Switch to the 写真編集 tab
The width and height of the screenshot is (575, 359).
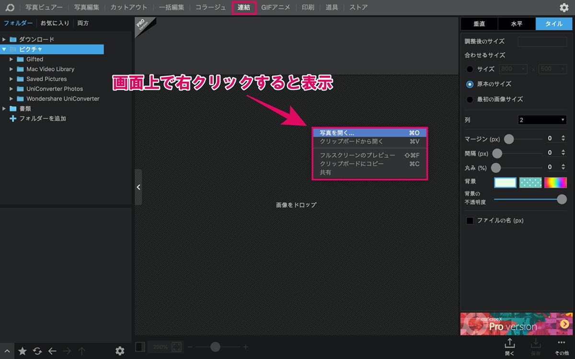(x=87, y=7)
